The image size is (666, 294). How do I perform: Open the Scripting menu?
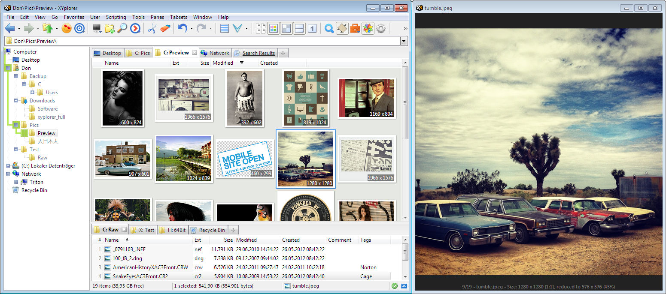[x=116, y=17]
